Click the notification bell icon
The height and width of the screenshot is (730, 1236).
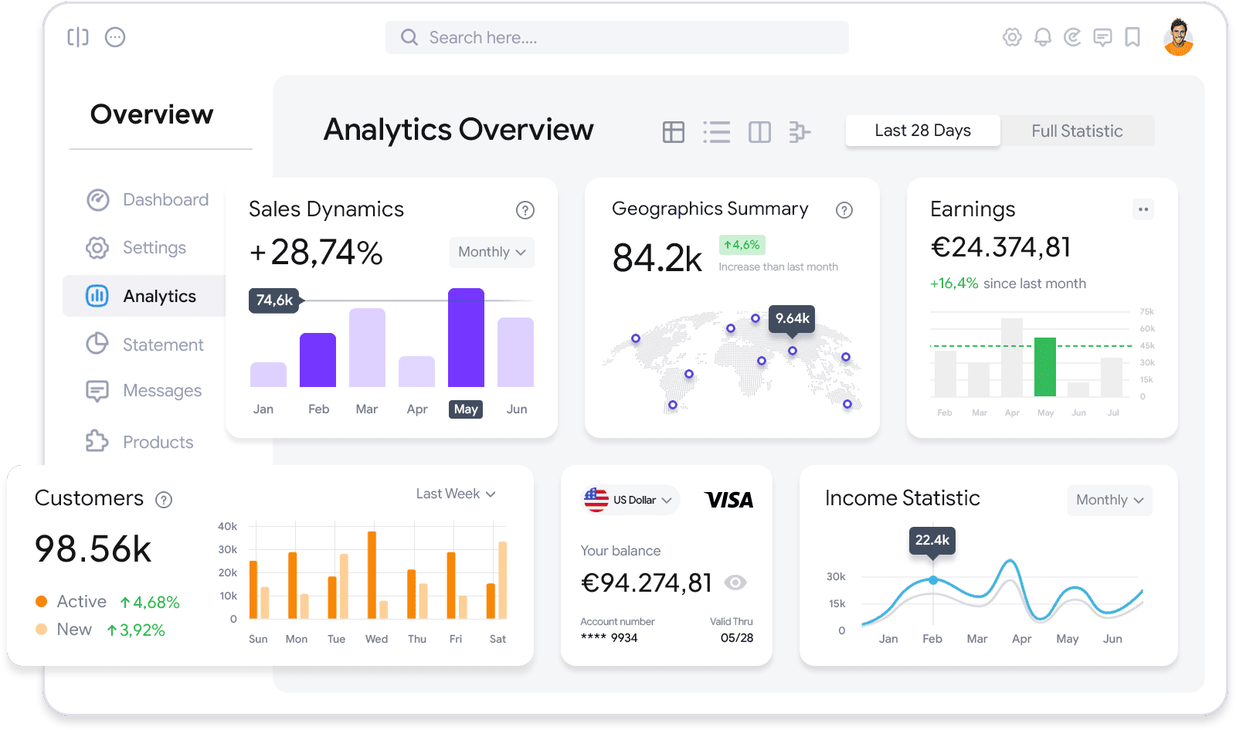[x=1042, y=37]
